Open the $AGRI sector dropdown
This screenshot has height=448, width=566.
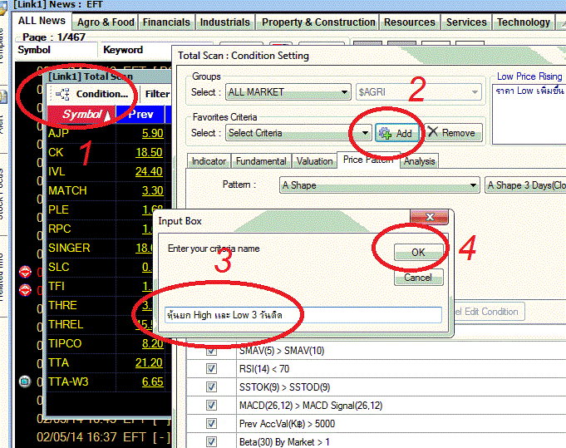(419, 92)
